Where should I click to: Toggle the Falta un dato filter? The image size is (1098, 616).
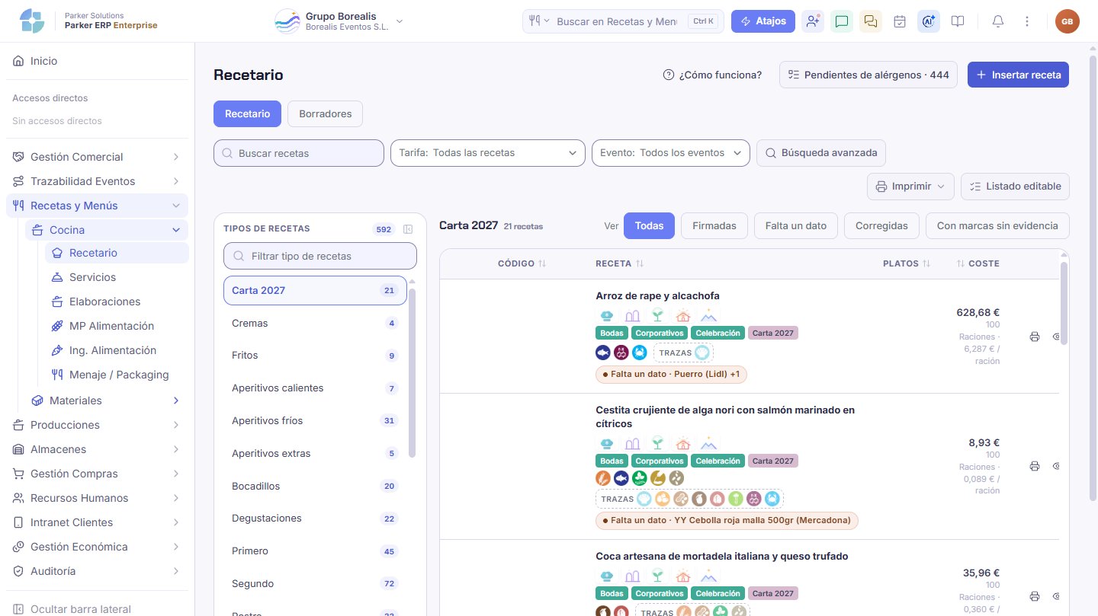(796, 225)
